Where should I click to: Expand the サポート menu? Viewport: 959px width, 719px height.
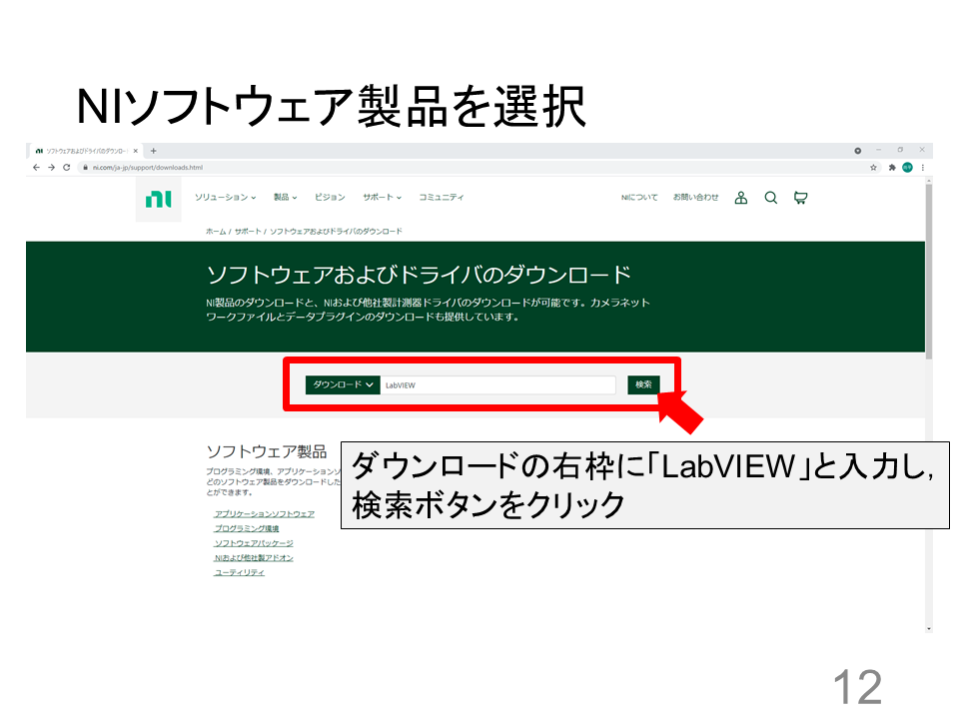click(x=383, y=198)
